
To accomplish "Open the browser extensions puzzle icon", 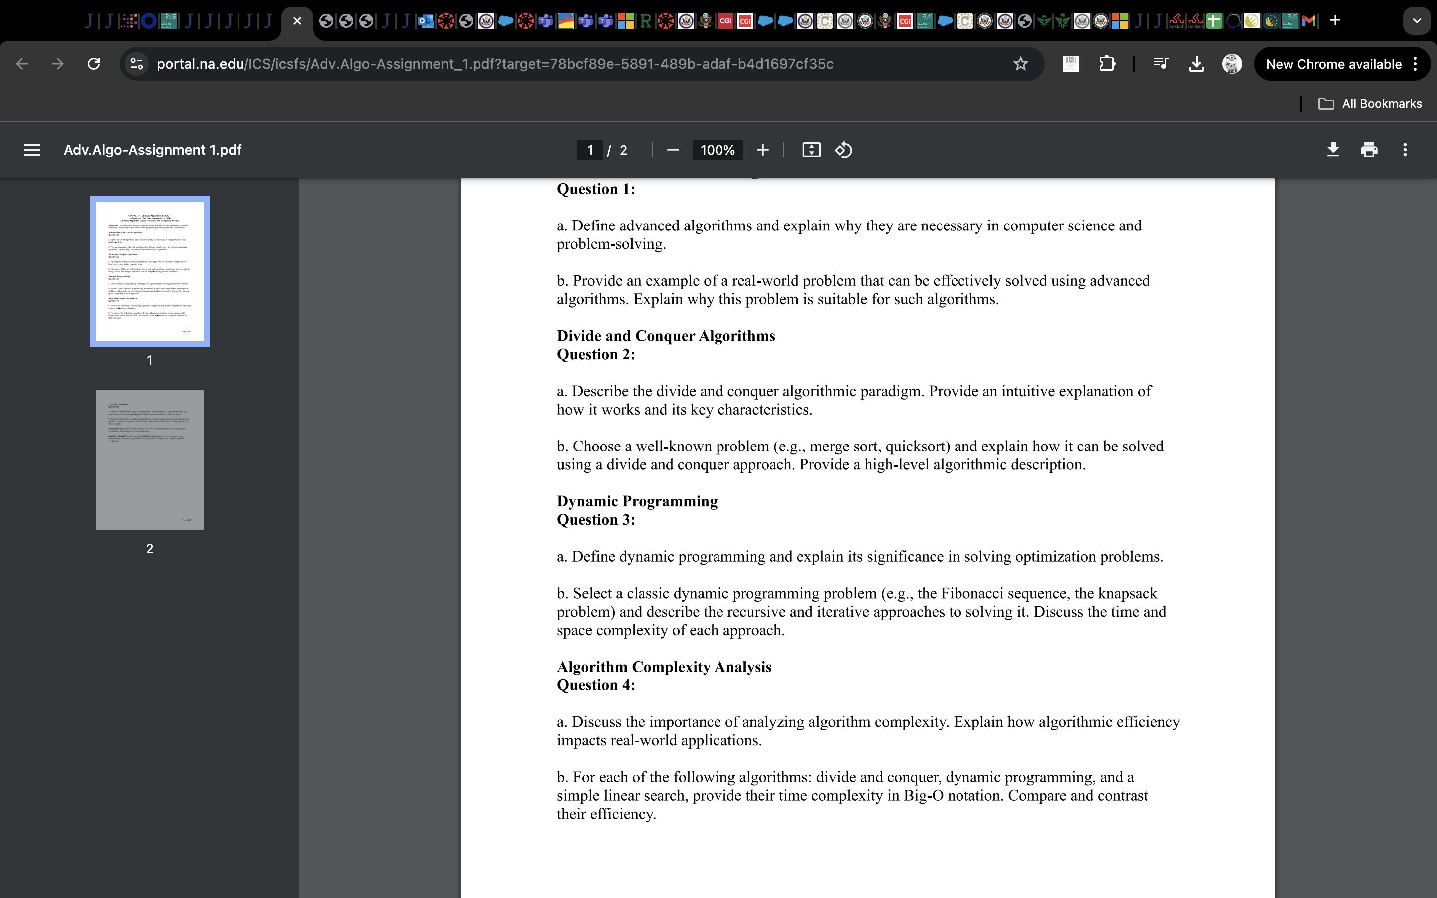I will (x=1107, y=64).
